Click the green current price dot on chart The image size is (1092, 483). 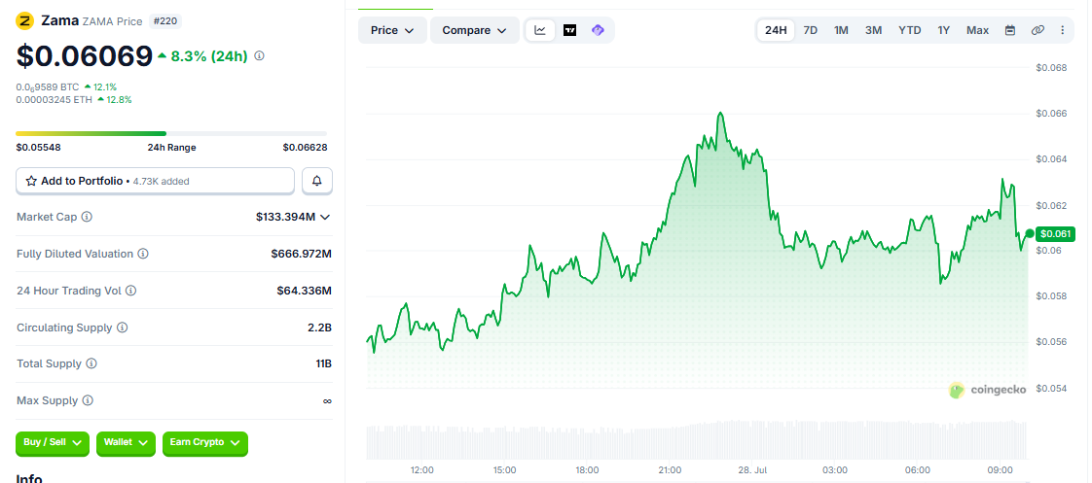(1030, 233)
